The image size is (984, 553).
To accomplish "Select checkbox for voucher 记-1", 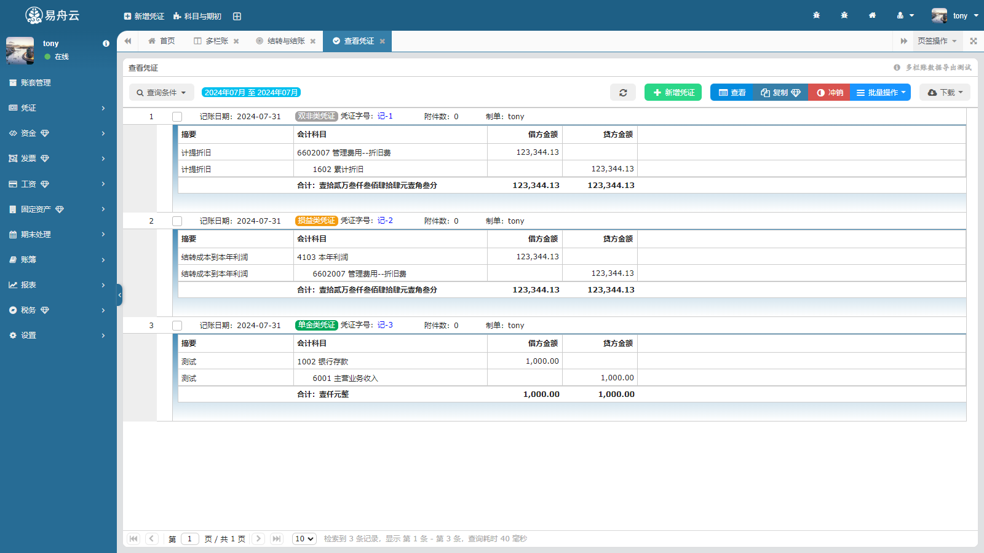I will coord(177,117).
